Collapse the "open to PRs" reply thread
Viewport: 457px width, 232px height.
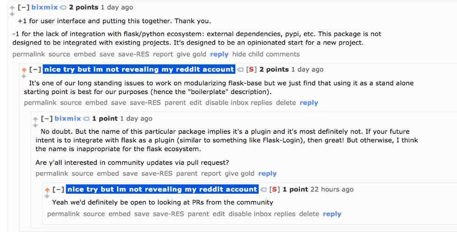58,189
